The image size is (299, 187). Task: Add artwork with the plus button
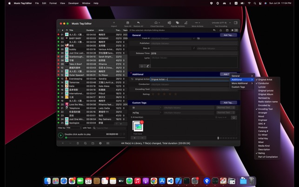[x=135, y=138]
